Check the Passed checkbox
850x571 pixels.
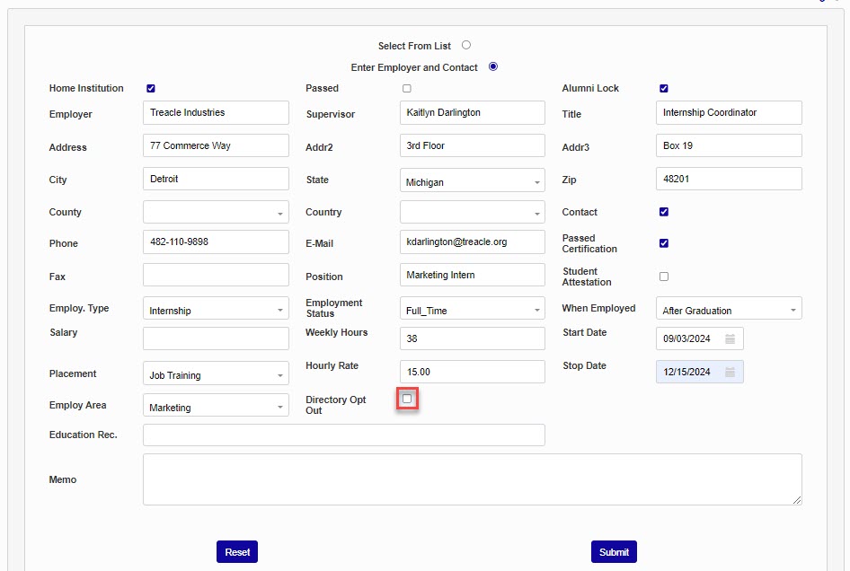tap(407, 89)
